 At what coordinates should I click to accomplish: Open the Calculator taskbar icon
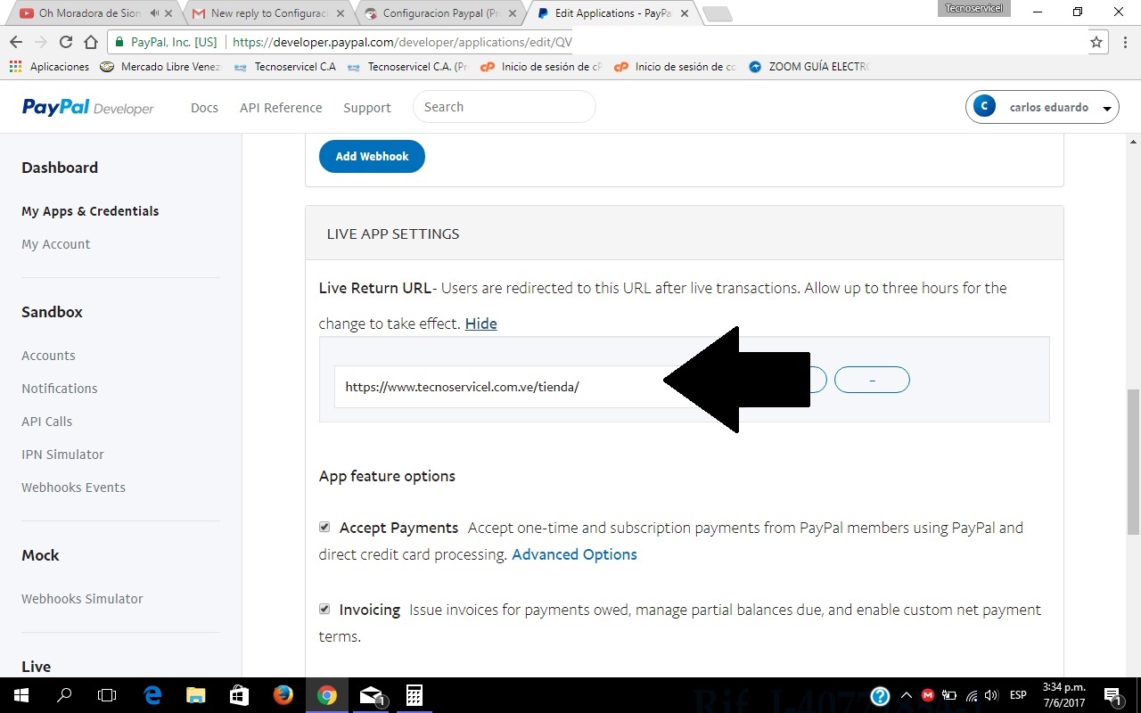414,695
